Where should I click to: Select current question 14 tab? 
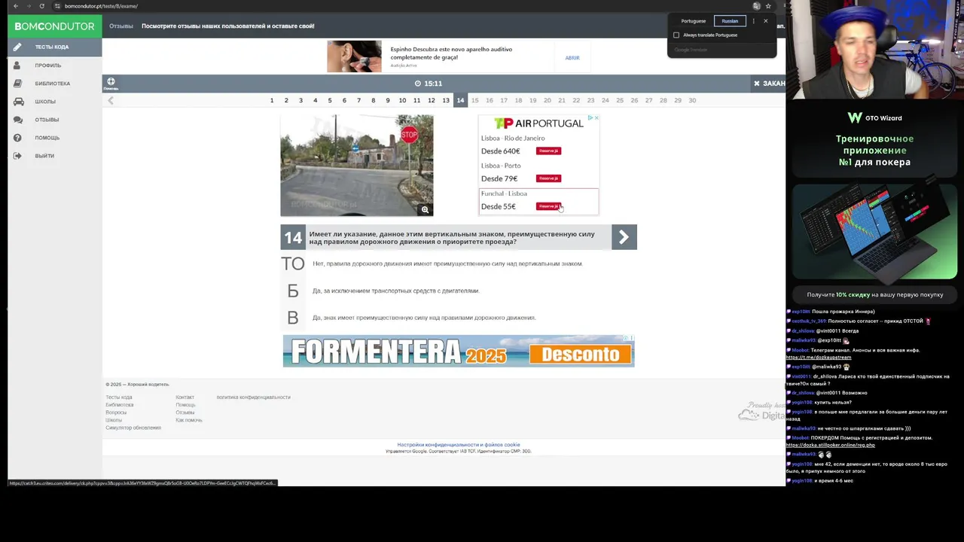(460, 100)
